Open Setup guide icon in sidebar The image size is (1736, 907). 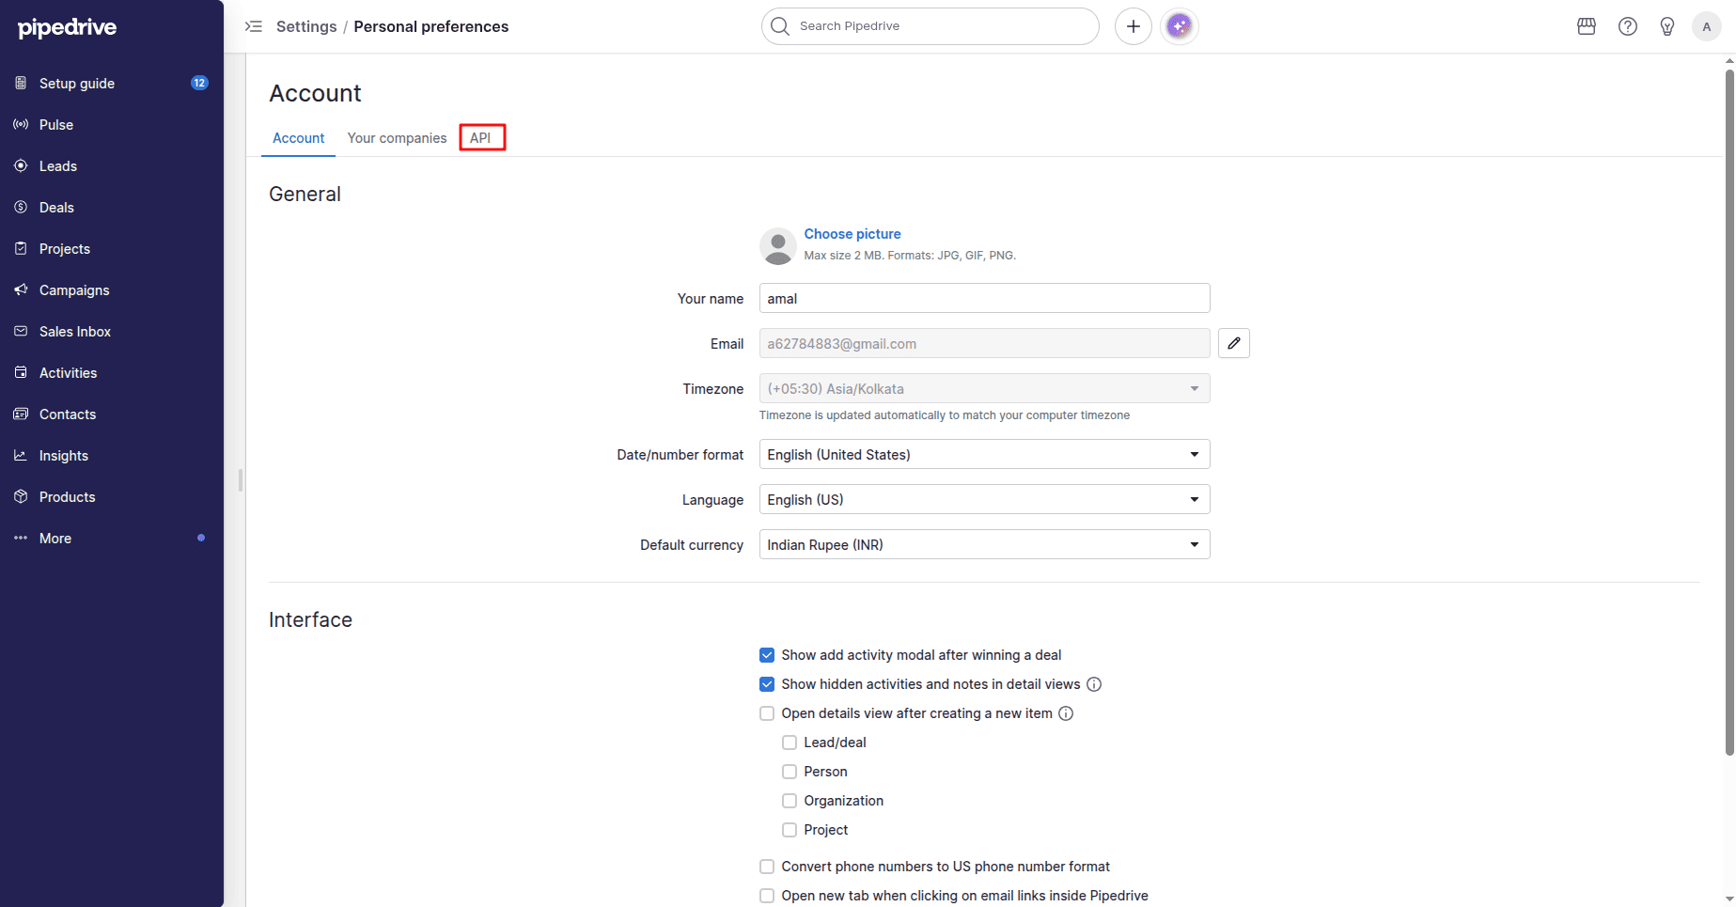[x=21, y=83]
